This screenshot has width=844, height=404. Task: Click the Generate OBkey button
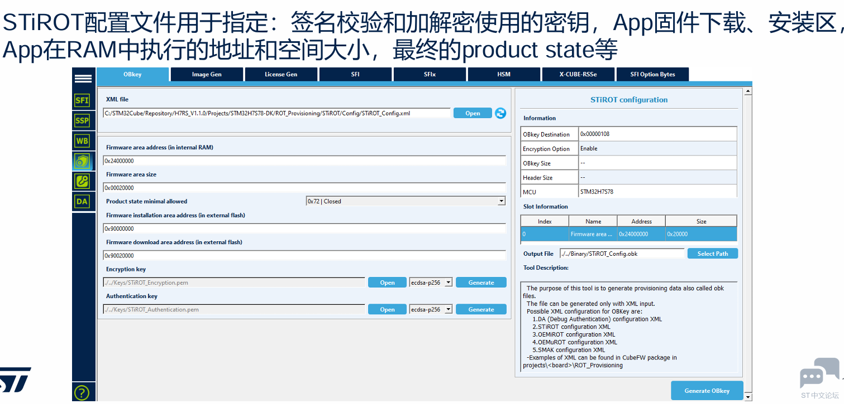pyautogui.click(x=707, y=391)
